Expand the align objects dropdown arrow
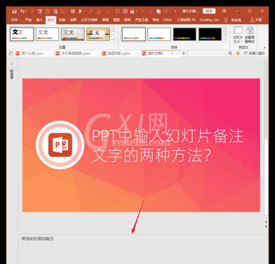275x264 pixels. point(85,12)
